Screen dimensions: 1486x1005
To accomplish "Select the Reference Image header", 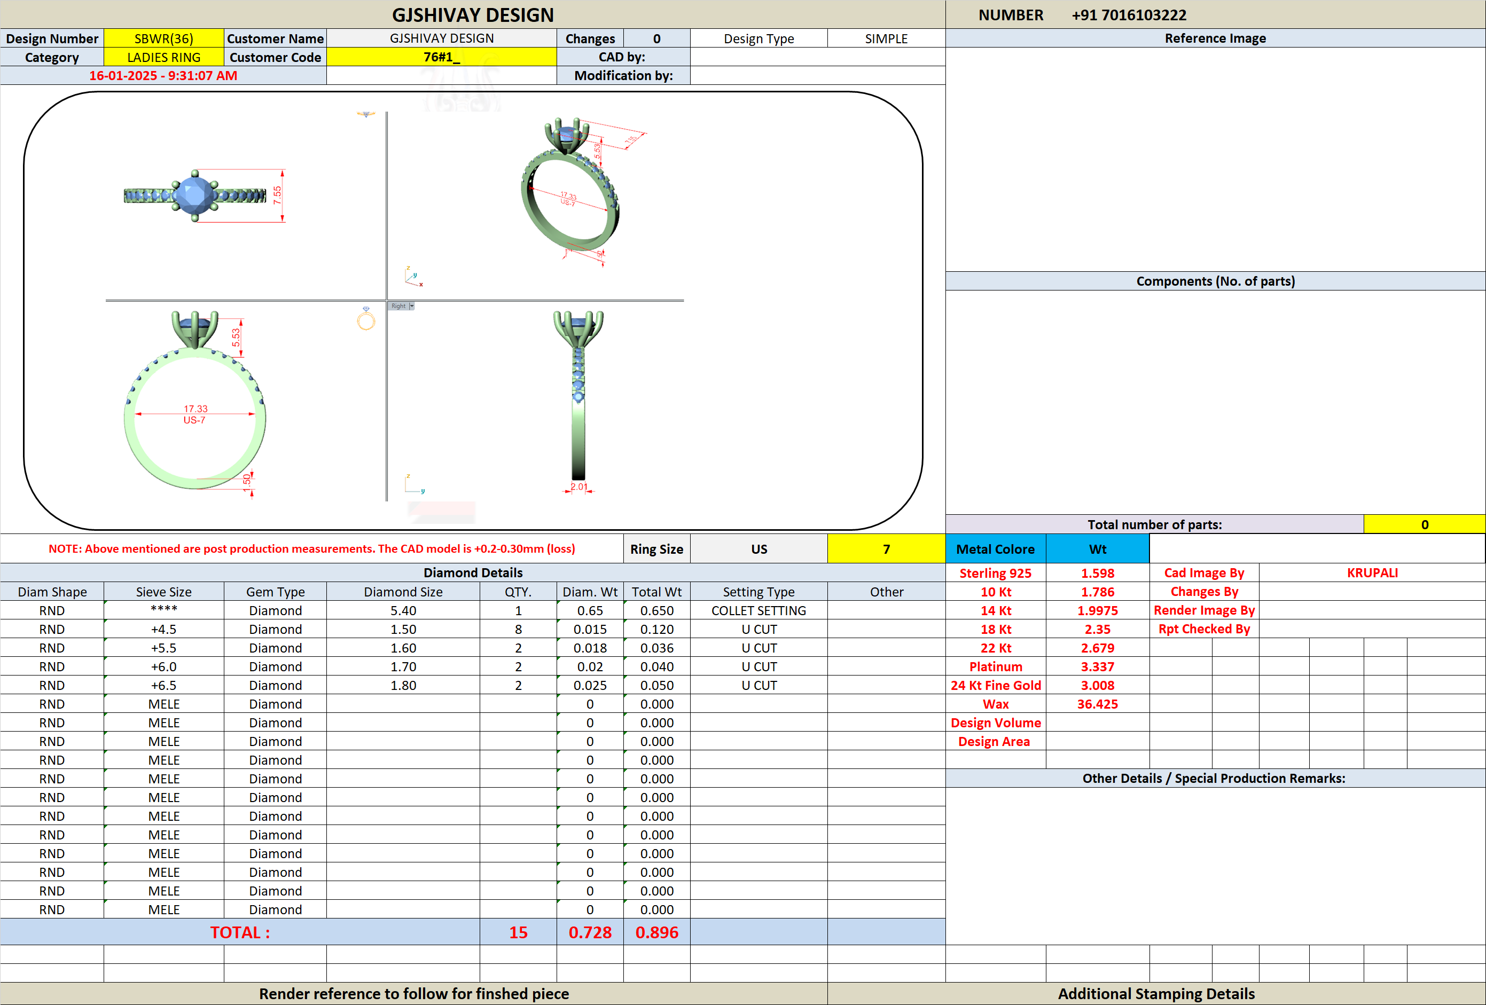I will point(1215,38).
